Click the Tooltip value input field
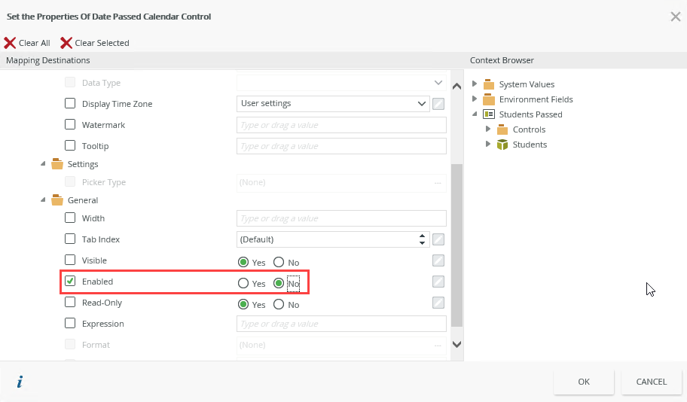 point(341,146)
